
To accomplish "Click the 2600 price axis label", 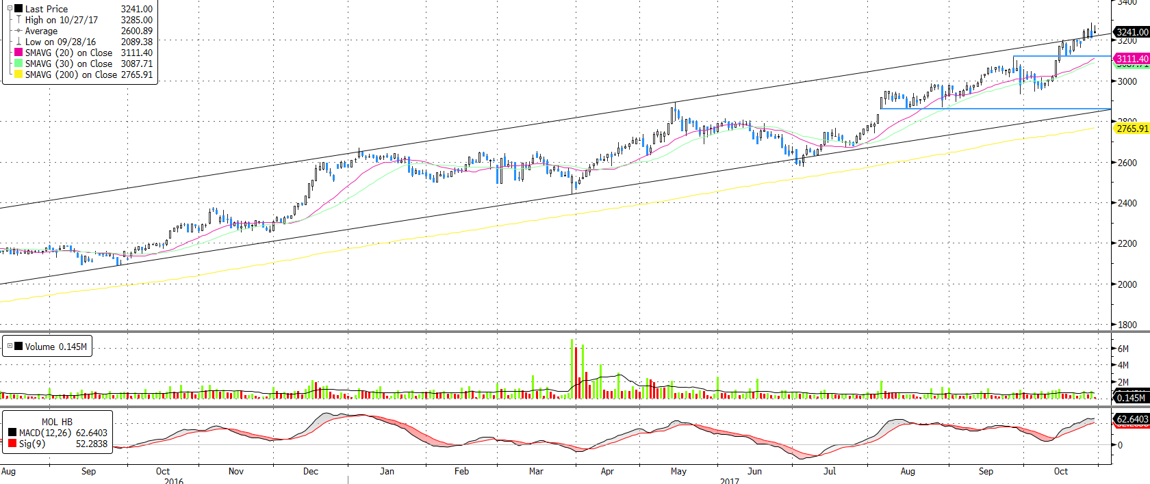I will 1127,163.
